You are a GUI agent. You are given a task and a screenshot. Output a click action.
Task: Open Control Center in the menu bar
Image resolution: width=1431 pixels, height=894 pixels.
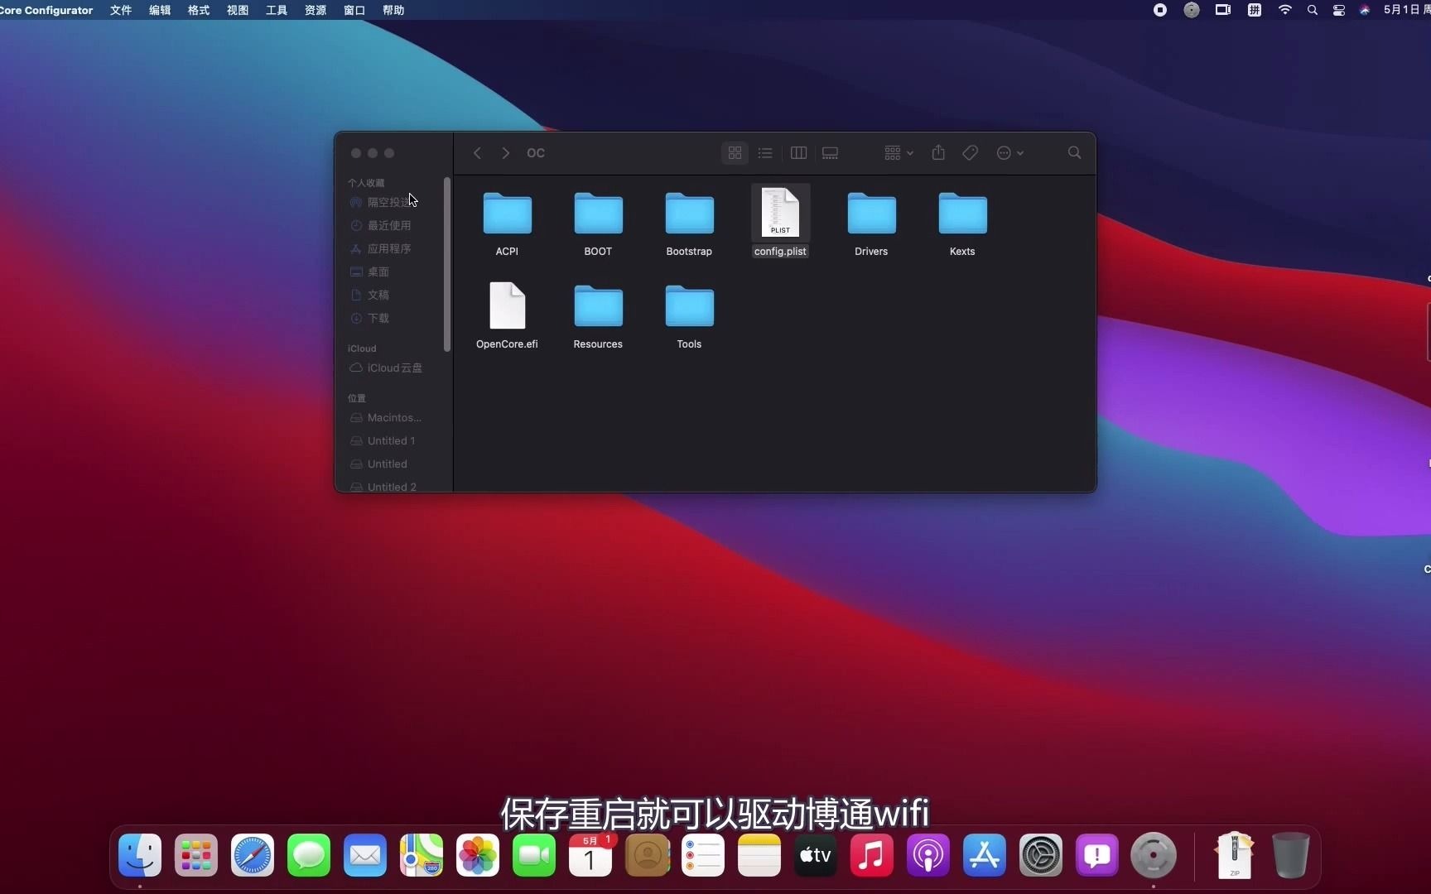click(1339, 10)
